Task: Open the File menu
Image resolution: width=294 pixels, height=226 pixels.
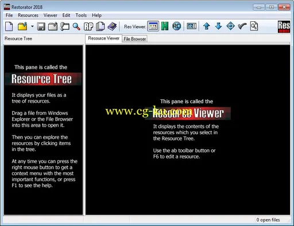Action: pyautogui.click(x=9, y=15)
